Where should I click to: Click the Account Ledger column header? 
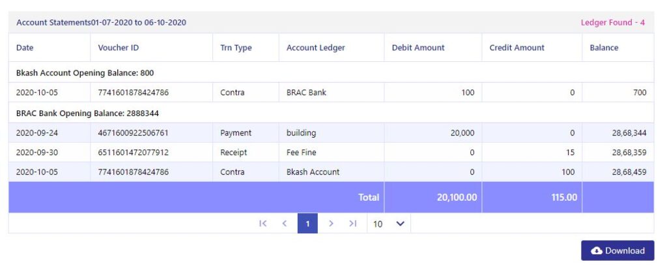[316, 48]
